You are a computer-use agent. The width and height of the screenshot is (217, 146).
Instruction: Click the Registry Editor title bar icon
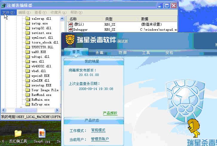[x=4, y=6]
